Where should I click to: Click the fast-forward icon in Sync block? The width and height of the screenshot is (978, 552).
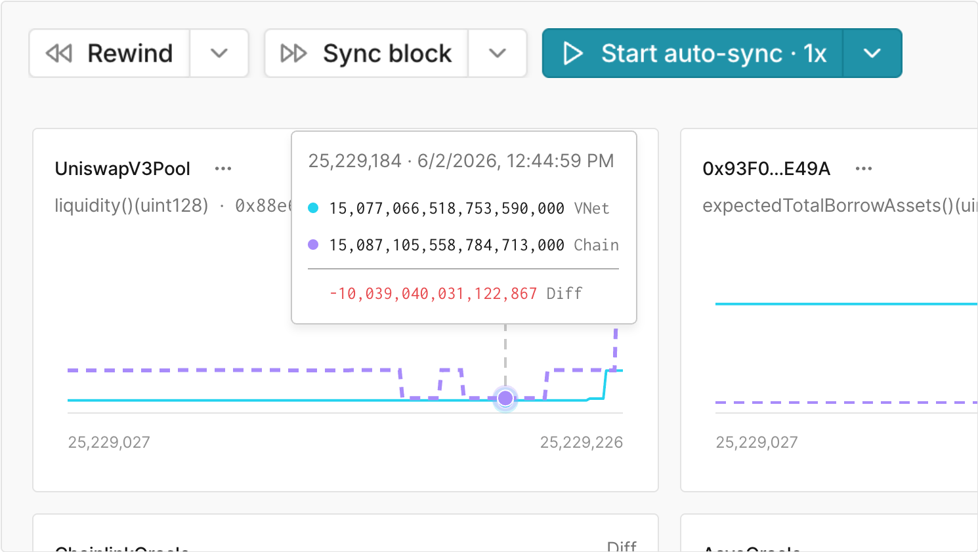point(293,53)
